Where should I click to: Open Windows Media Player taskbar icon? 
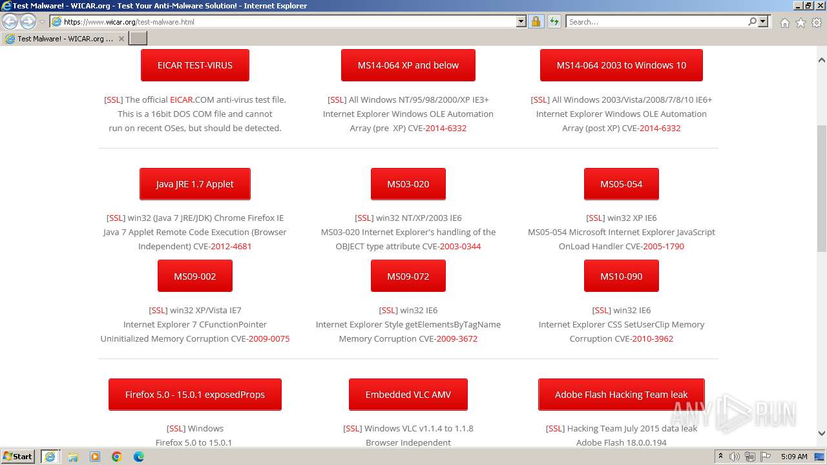coord(95,457)
